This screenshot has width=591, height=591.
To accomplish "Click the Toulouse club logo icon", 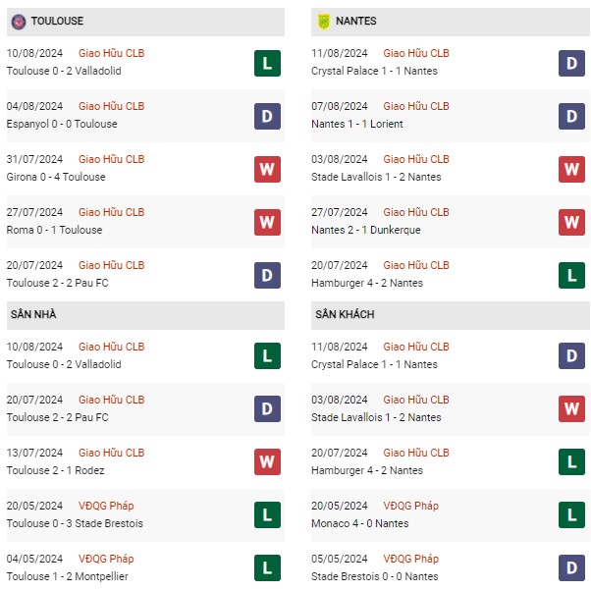I will tap(19, 22).
